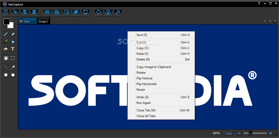The image size is (279, 138).
Task: Open a file with the folder icon
Action: click(15, 12)
